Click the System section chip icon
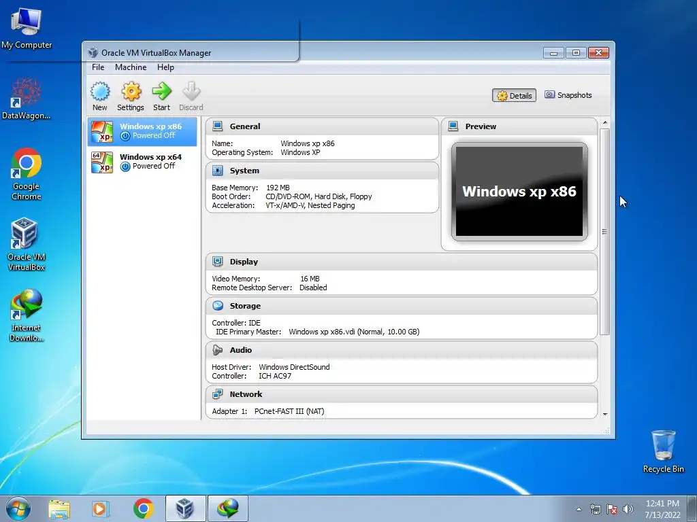Viewport: 697px width, 522px height. tap(217, 171)
